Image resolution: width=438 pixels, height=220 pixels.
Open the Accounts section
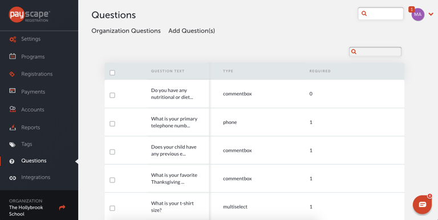(x=33, y=110)
